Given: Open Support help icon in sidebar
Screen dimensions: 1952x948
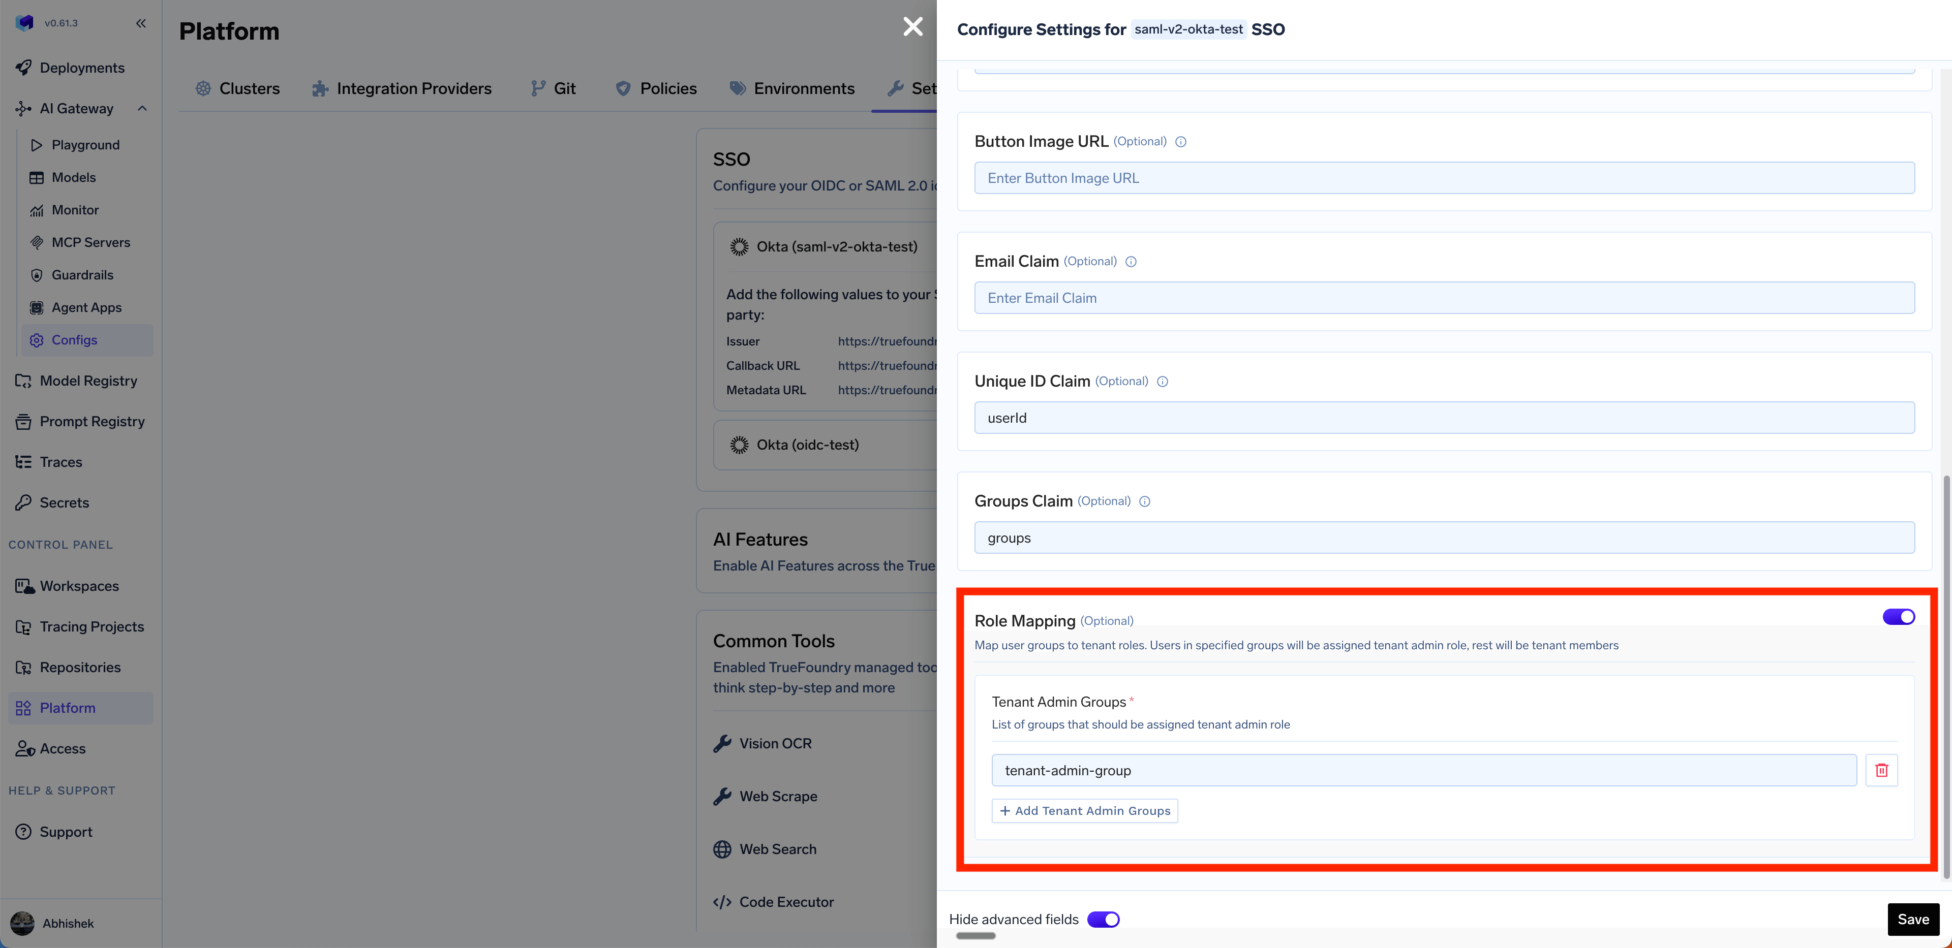Looking at the screenshot, I should (23, 831).
